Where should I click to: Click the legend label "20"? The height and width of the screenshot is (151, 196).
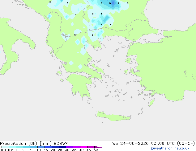coord(53,150)
